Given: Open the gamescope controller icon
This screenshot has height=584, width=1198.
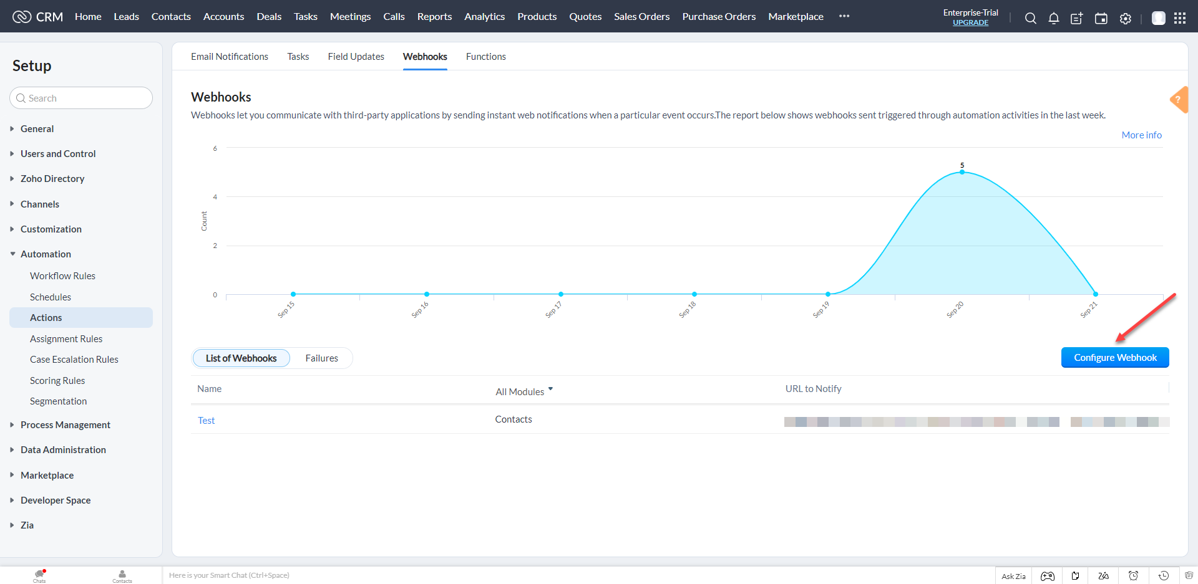Looking at the screenshot, I should (x=1048, y=576).
